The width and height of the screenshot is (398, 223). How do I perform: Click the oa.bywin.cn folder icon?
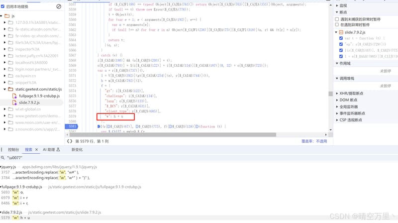coord(10,76)
